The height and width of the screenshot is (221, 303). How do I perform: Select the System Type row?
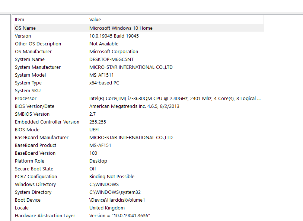pos(139,83)
